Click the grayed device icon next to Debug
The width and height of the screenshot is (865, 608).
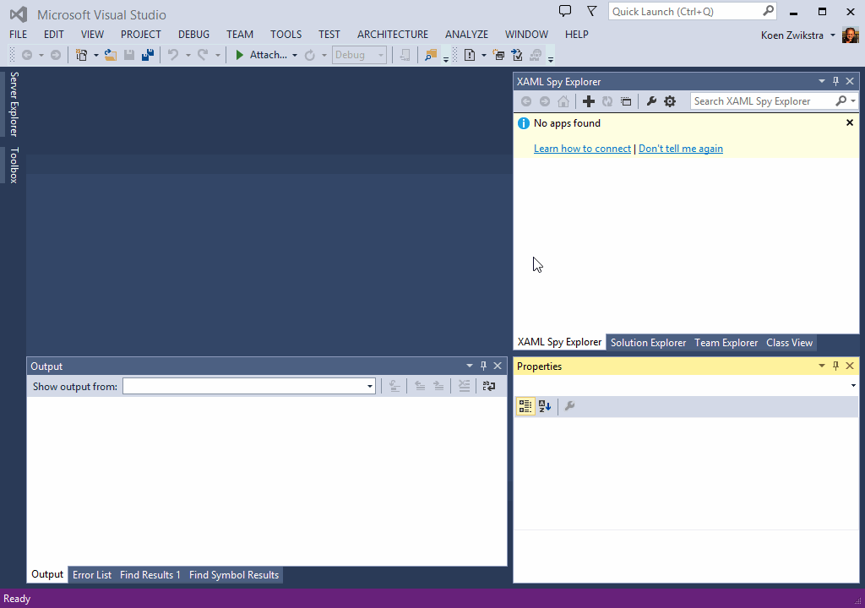pos(405,55)
